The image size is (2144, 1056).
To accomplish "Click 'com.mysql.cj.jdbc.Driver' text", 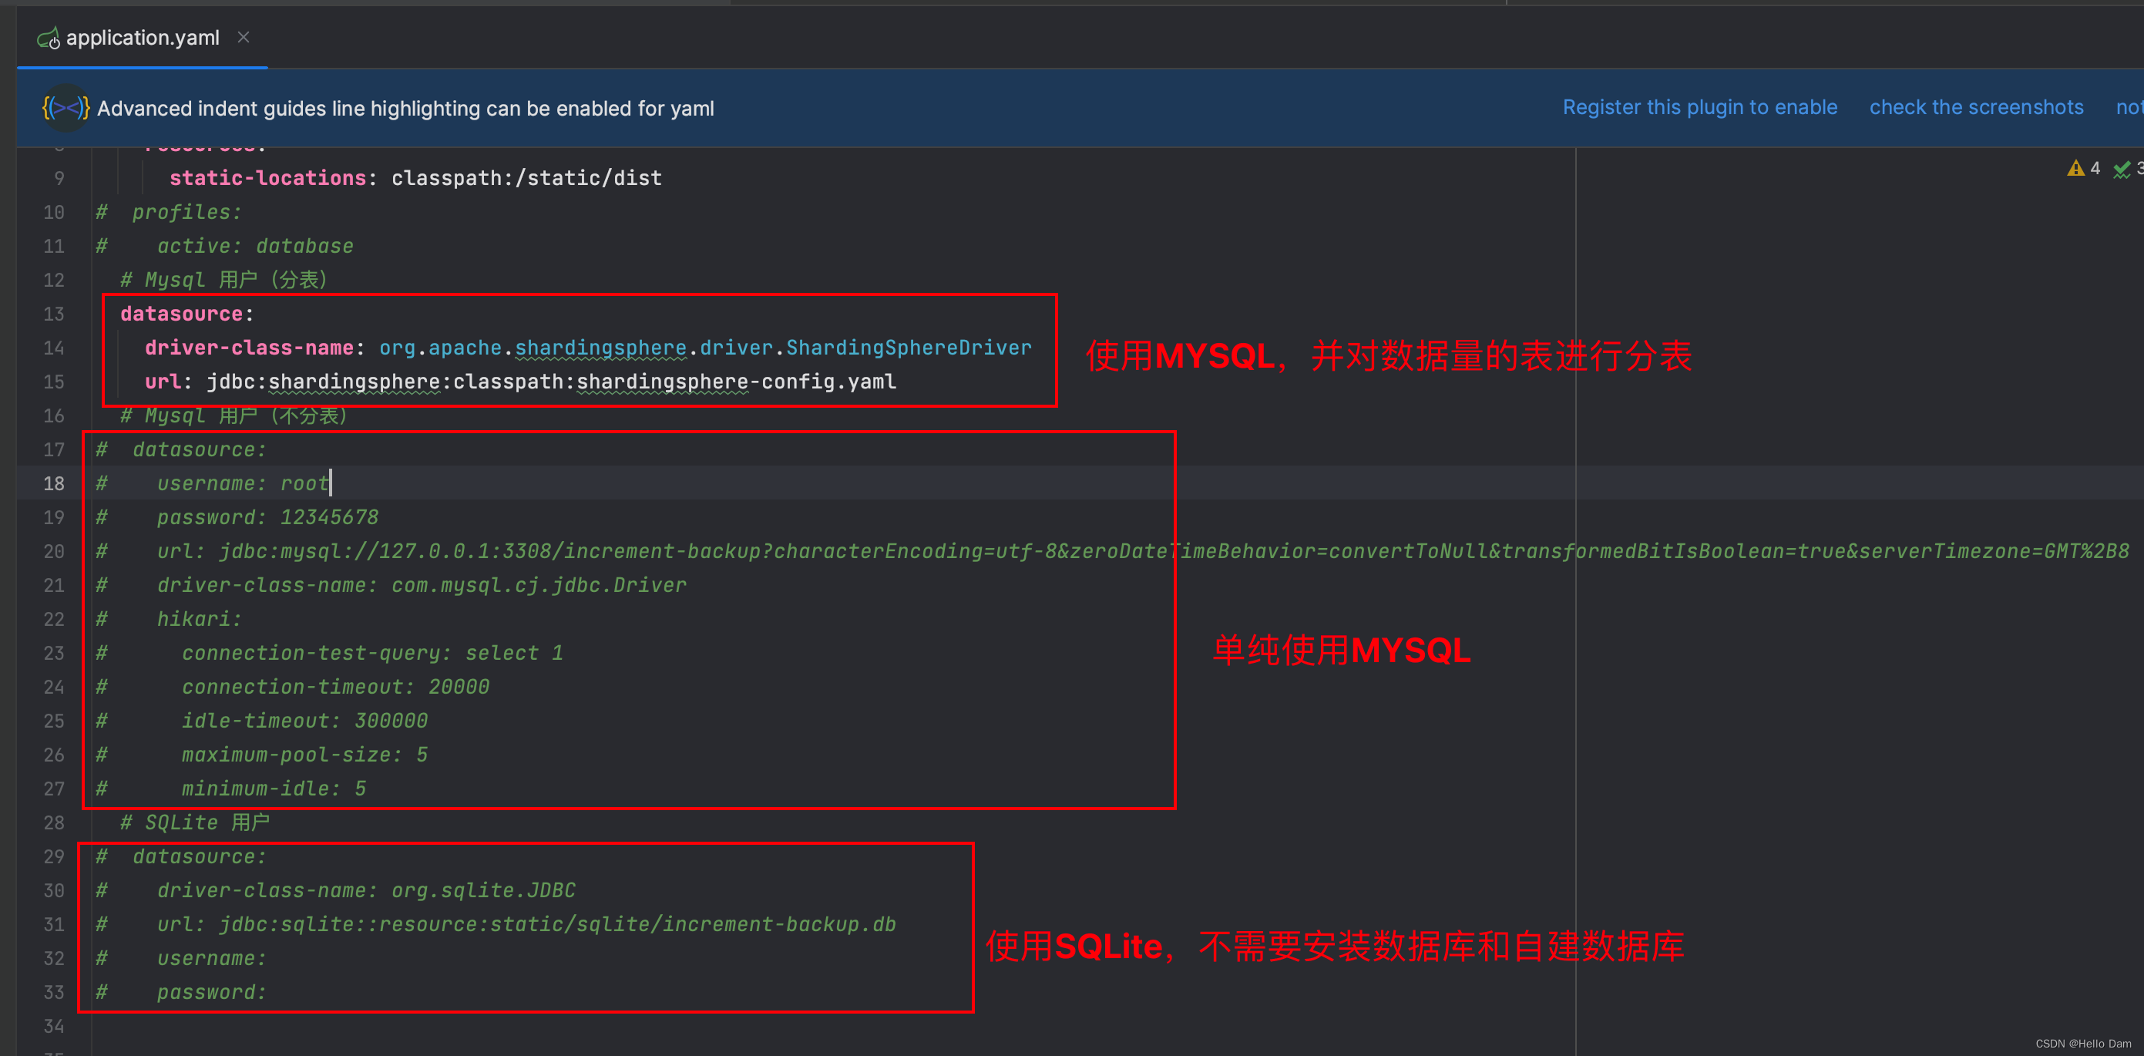I will click(539, 586).
